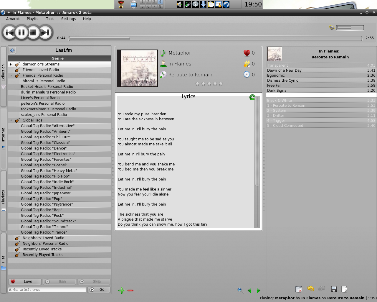This screenshot has height=302, width=377.
Task: Skip to next track button
Action: pos(45,32)
